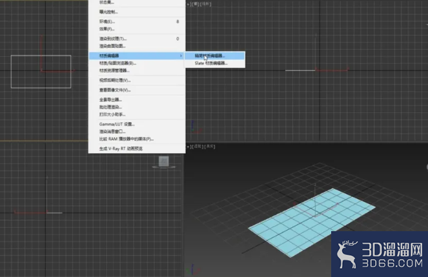
Task: Open 材质/贴图浏览器(B) menu item
Action: [x=137, y=63]
